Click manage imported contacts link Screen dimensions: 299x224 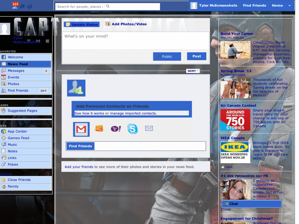point(133,113)
